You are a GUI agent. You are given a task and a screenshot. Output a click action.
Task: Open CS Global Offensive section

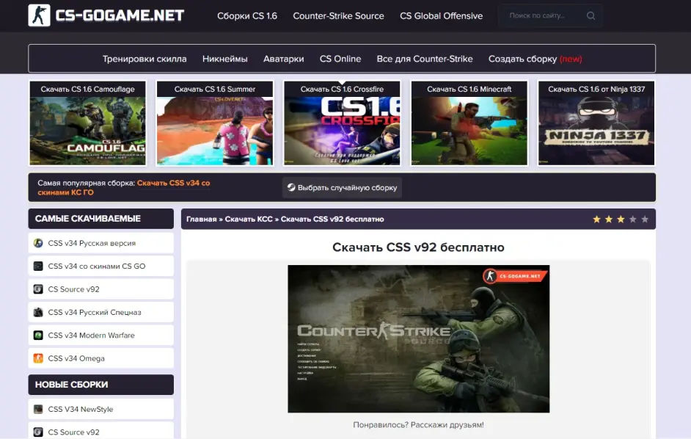point(441,16)
